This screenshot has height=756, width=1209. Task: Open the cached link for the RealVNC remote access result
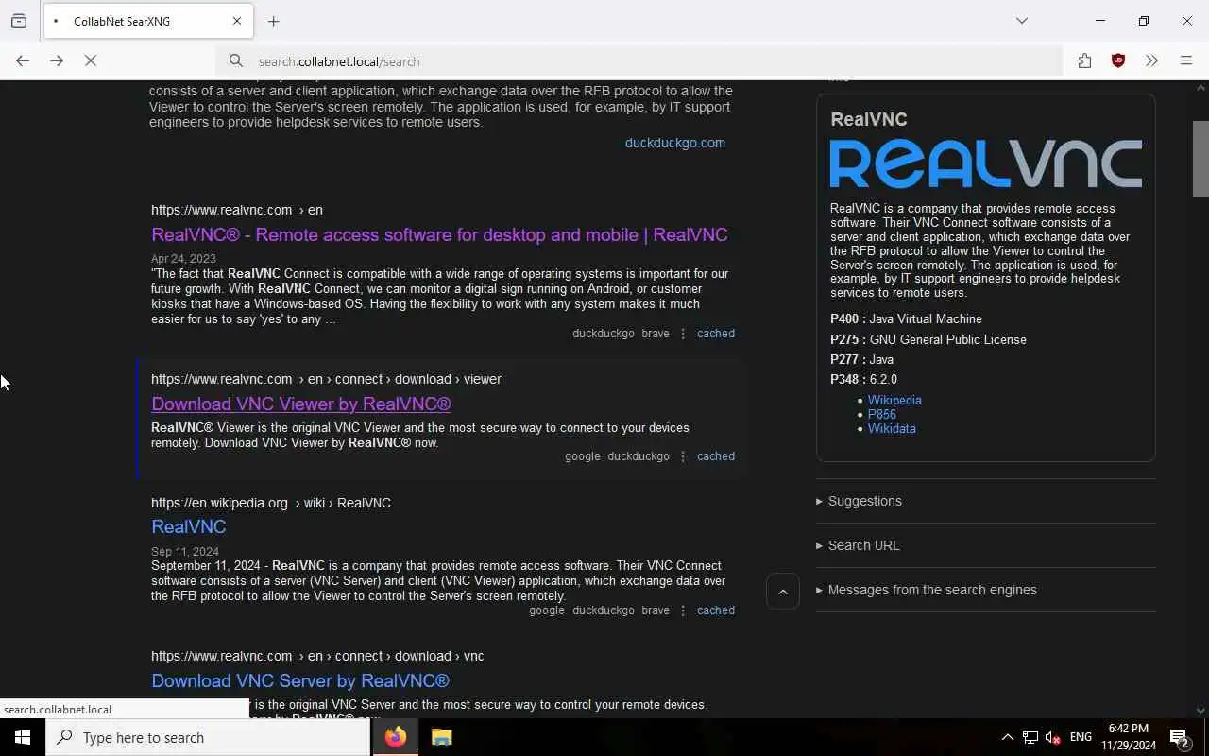tap(716, 334)
